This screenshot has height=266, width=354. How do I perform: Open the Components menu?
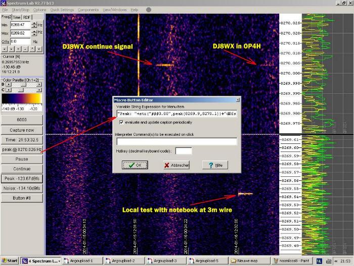coord(88,10)
